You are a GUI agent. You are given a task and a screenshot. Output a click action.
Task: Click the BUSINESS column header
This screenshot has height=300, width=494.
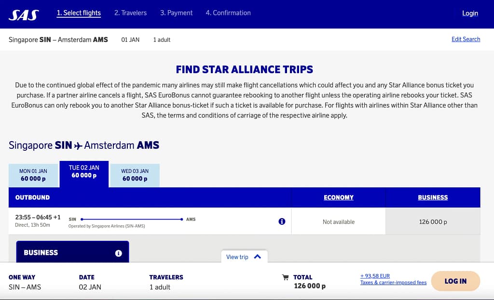point(432,197)
